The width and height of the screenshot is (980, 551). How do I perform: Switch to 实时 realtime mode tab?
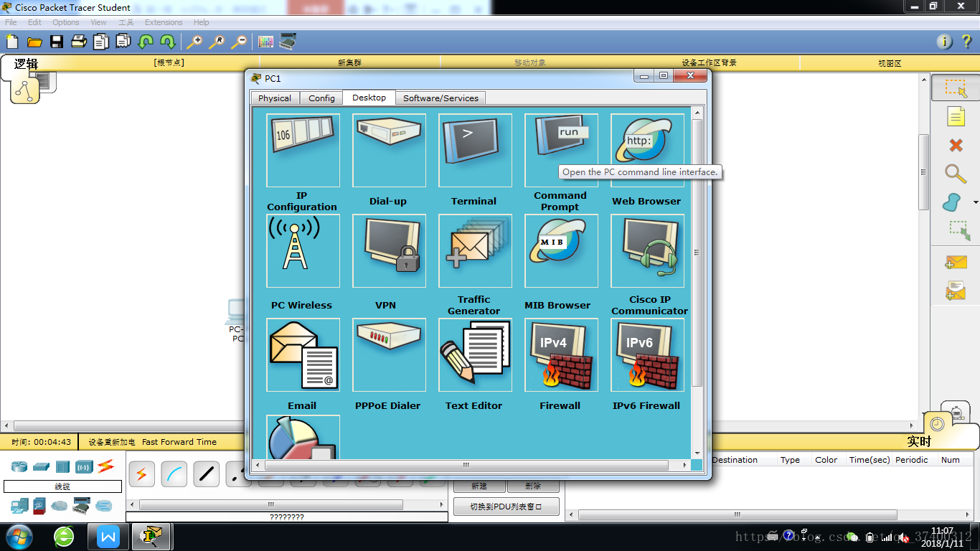click(x=918, y=441)
